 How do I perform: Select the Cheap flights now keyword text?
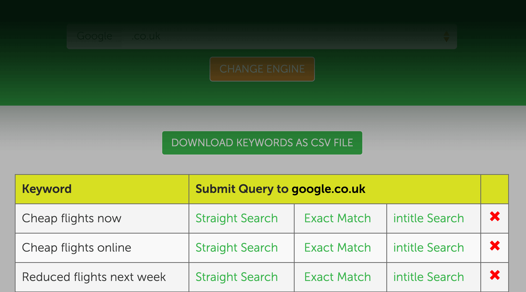(x=72, y=218)
